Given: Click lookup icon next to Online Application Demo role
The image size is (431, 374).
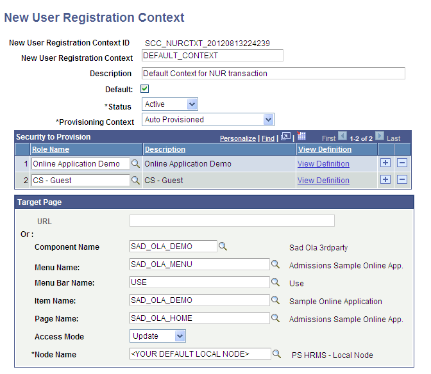Looking at the screenshot, I should click(x=135, y=164).
